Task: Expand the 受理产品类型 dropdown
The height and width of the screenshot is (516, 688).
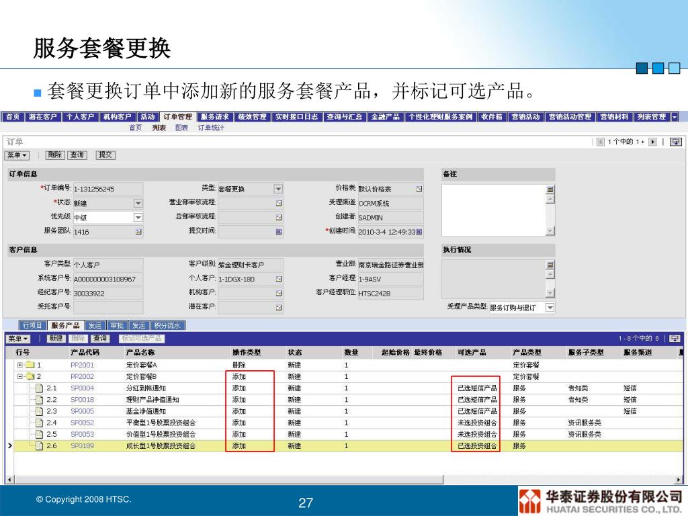Action: click(x=550, y=308)
